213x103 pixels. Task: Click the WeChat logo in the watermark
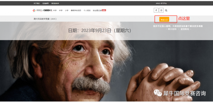158,93
